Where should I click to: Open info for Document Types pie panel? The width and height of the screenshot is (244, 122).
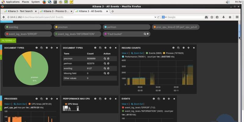tap(37, 48)
